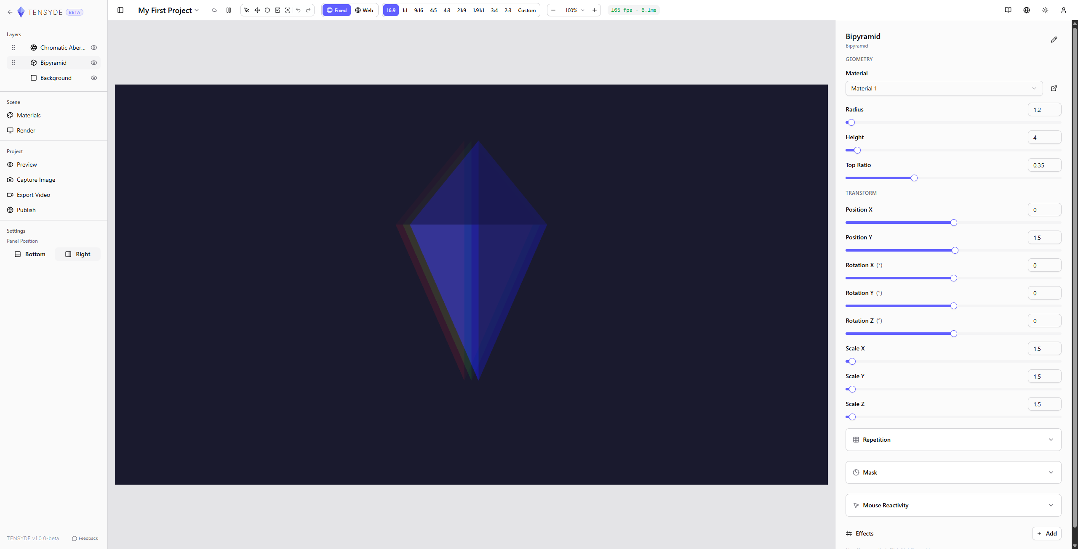The height and width of the screenshot is (549, 1078).
Task: Select the Move tool in the toolbar
Action: click(x=257, y=10)
